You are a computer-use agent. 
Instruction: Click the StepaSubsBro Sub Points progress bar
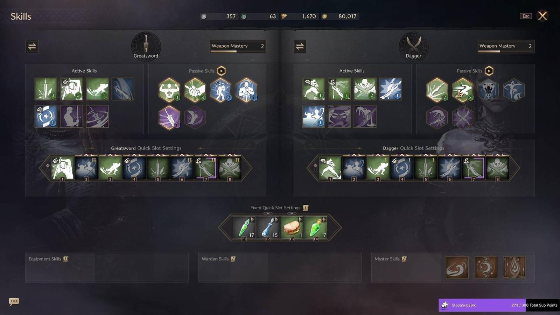499,305
